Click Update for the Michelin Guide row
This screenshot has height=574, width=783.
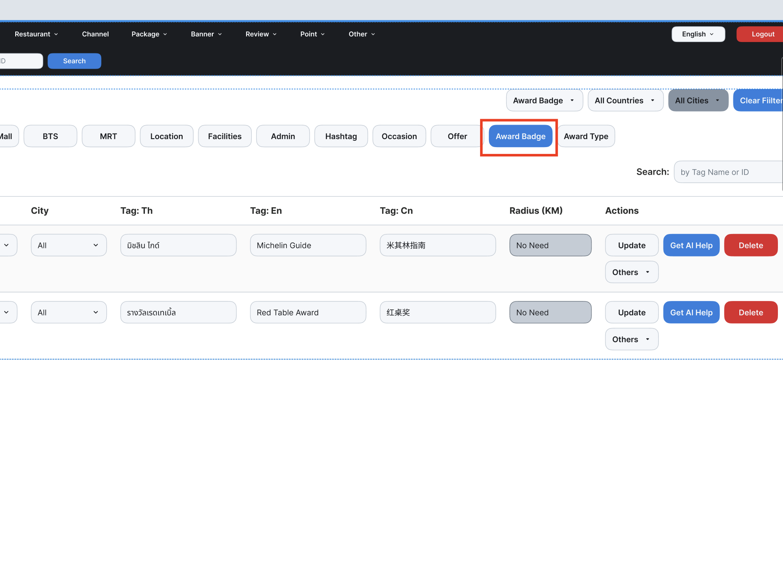[x=631, y=245]
